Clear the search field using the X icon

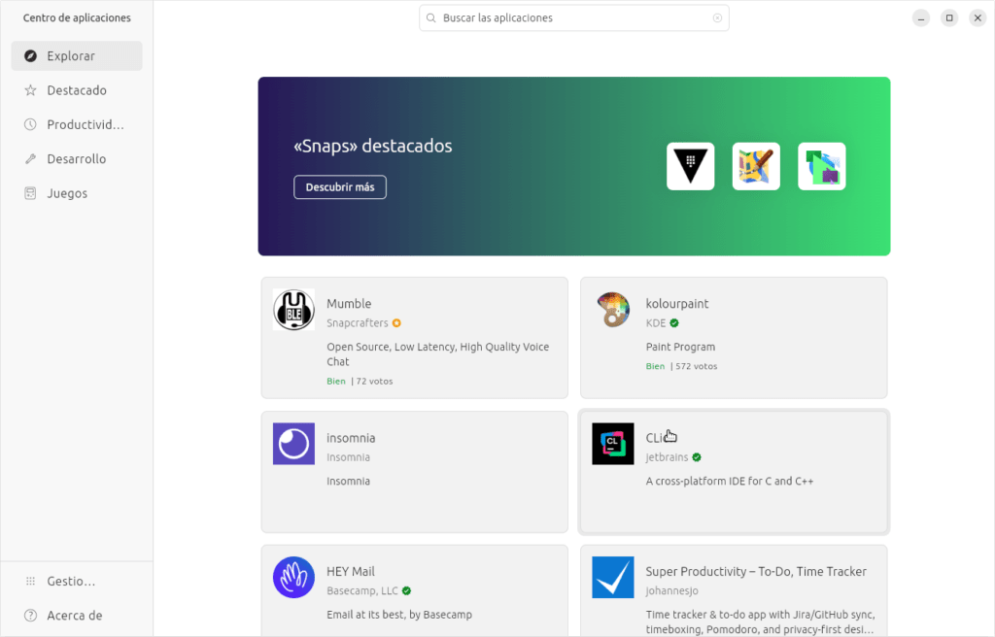tap(717, 17)
